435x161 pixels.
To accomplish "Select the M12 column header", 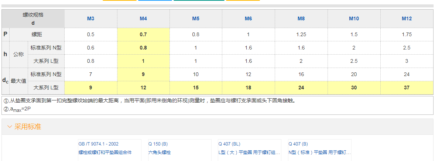I will click(x=406, y=18).
